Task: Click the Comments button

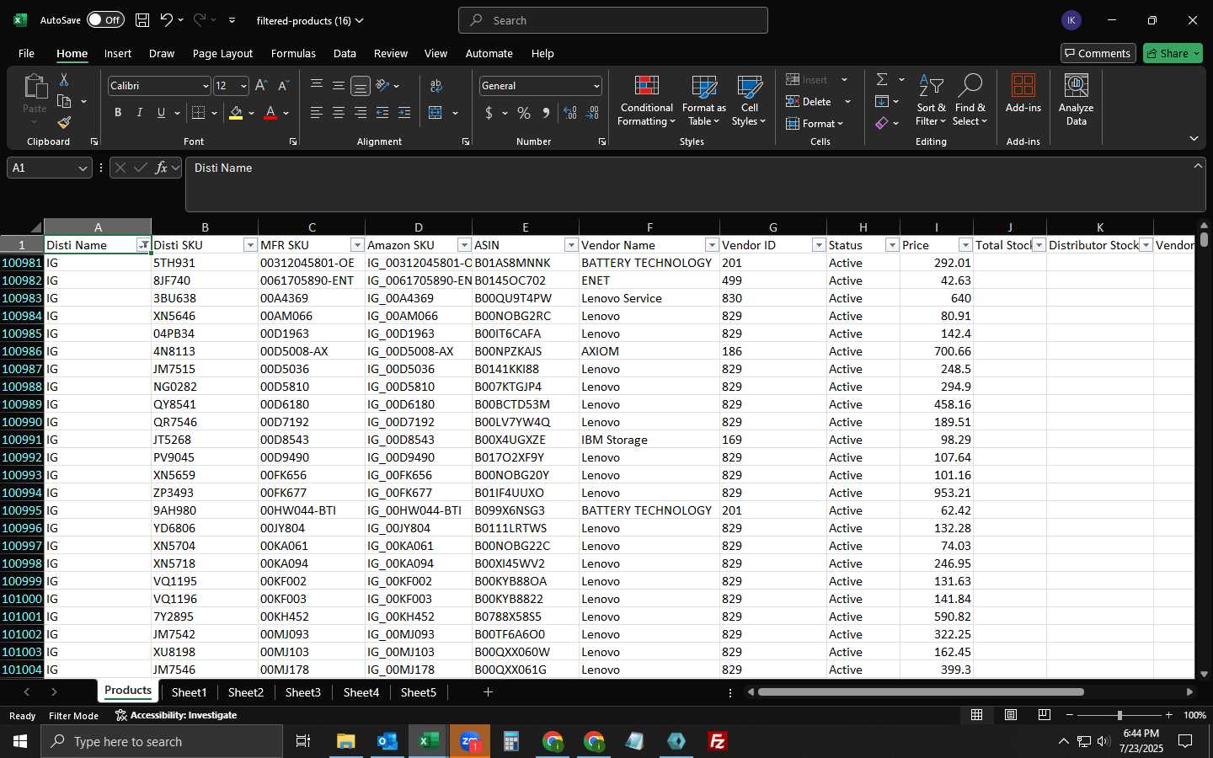Action: (1098, 53)
